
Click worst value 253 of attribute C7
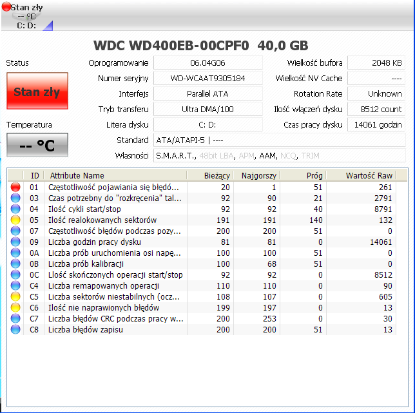coord(269,318)
